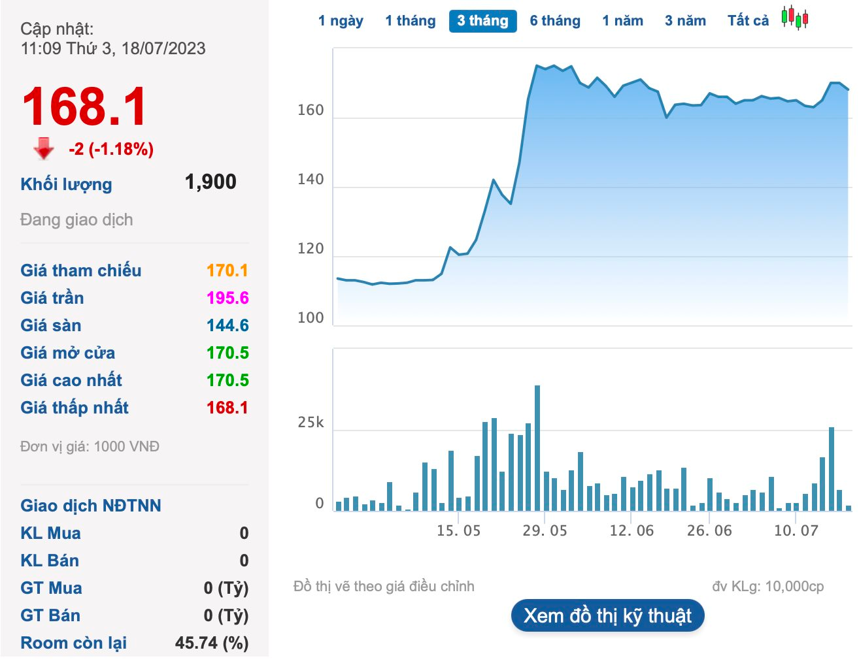Click the 'Giá cao nhất' label
The image size is (859, 665).
pyautogui.click(x=71, y=380)
